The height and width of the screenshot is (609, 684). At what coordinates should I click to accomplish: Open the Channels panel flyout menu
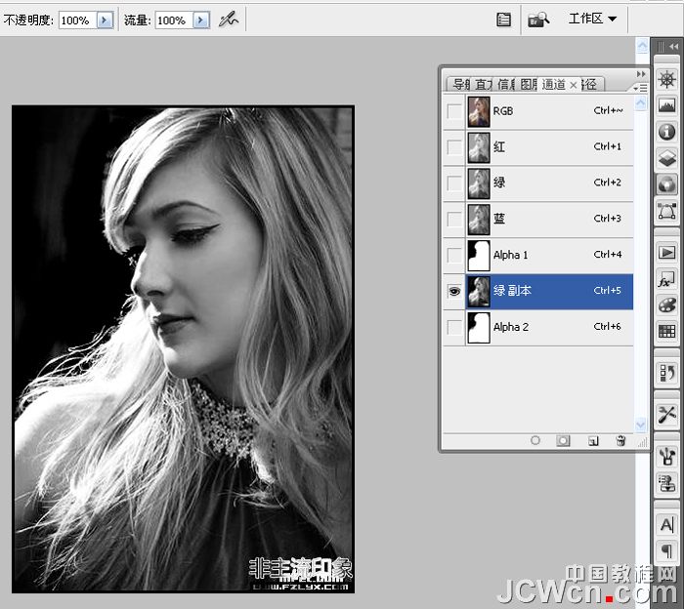click(x=640, y=88)
